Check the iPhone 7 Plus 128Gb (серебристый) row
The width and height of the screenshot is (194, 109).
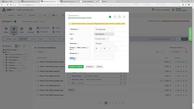(36, 90)
